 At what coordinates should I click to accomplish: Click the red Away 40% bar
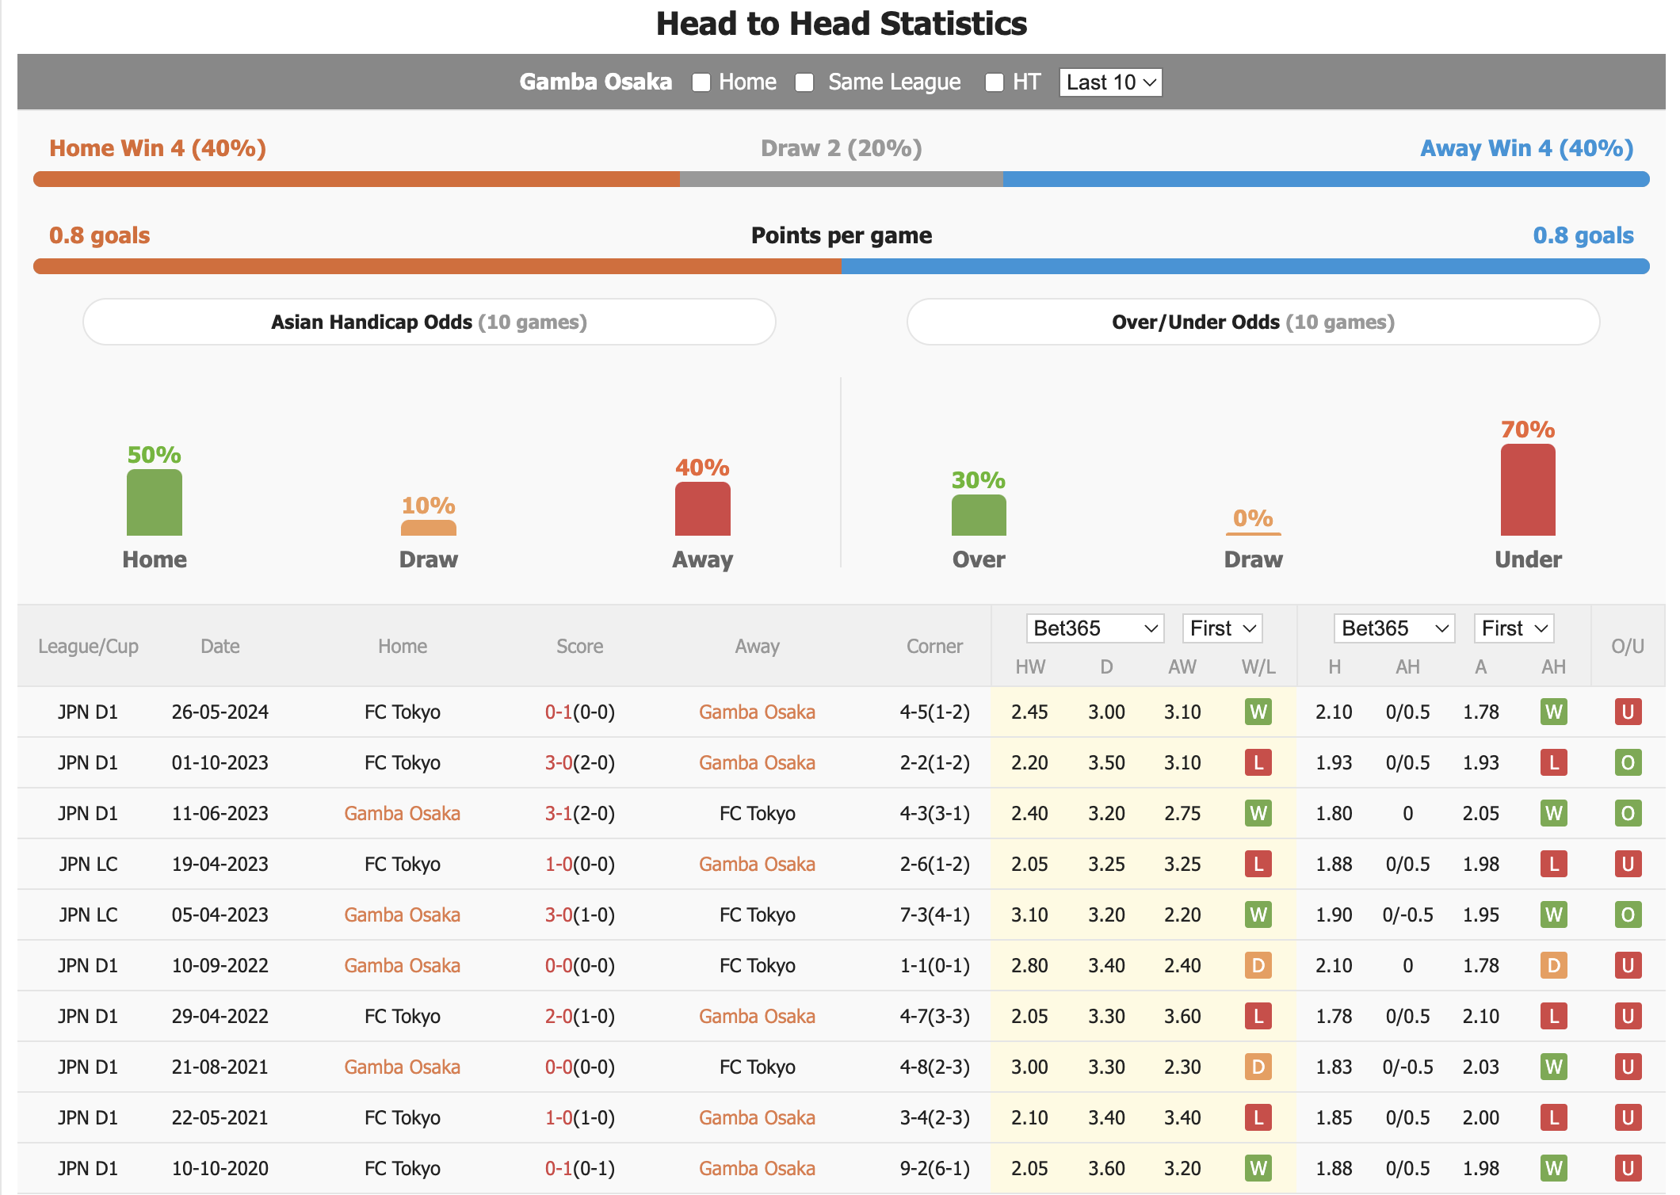[703, 509]
